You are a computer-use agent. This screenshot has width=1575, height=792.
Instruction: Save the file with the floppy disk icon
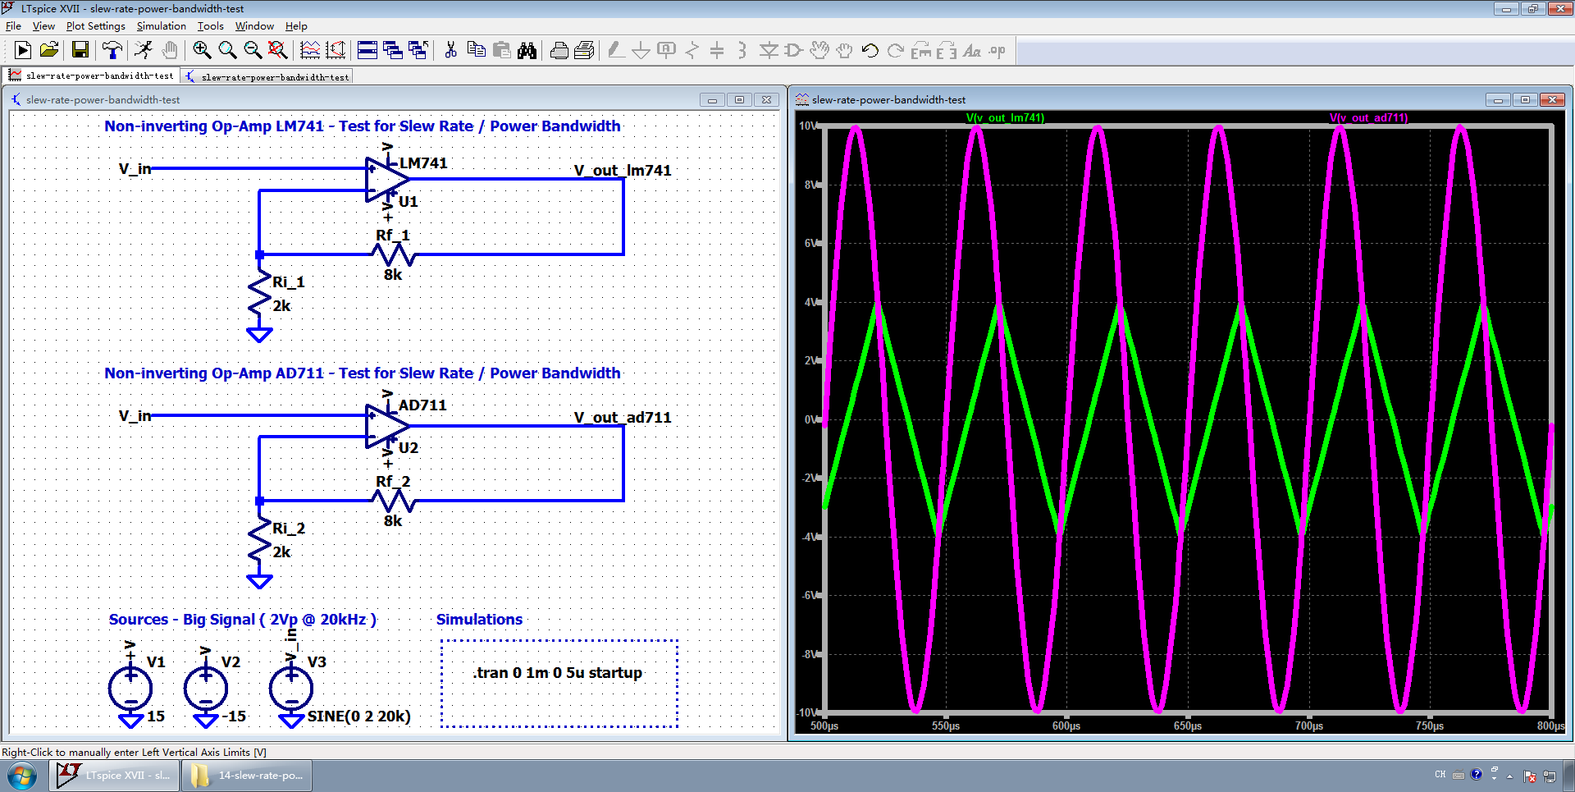point(80,51)
